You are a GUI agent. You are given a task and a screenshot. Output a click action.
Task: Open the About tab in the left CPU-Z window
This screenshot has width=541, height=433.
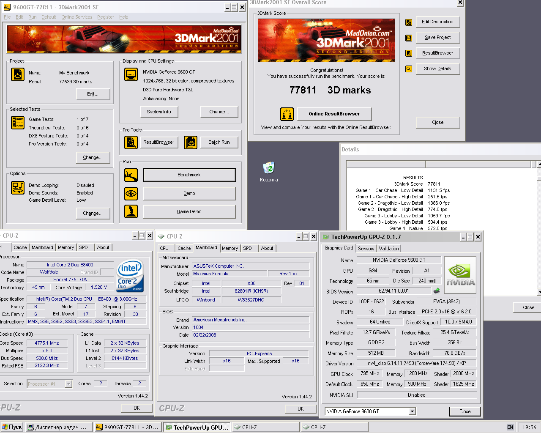click(x=103, y=247)
